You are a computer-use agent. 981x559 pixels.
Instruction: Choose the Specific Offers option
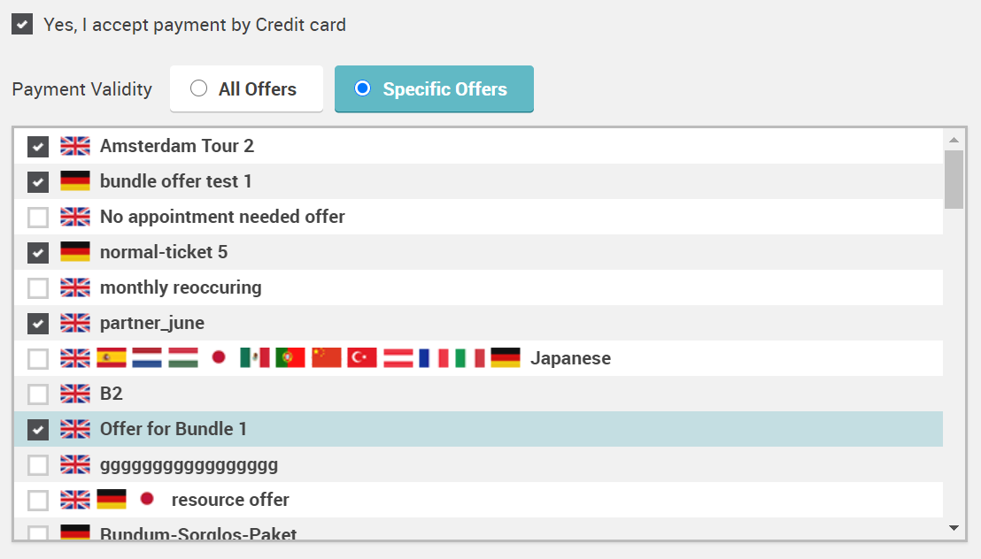[362, 88]
